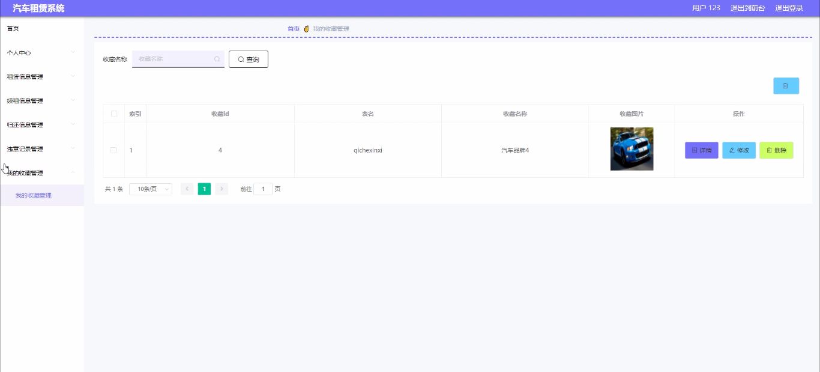
Task: Click the 删除 delete button in row
Action: [x=776, y=150]
